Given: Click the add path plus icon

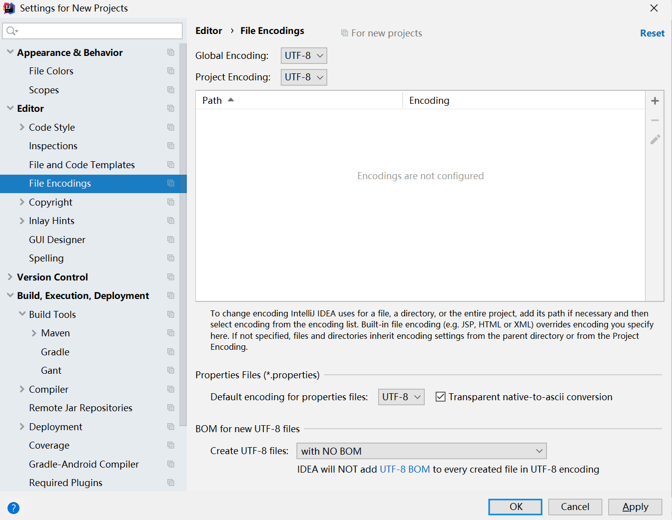Looking at the screenshot, I should [655, 101].
